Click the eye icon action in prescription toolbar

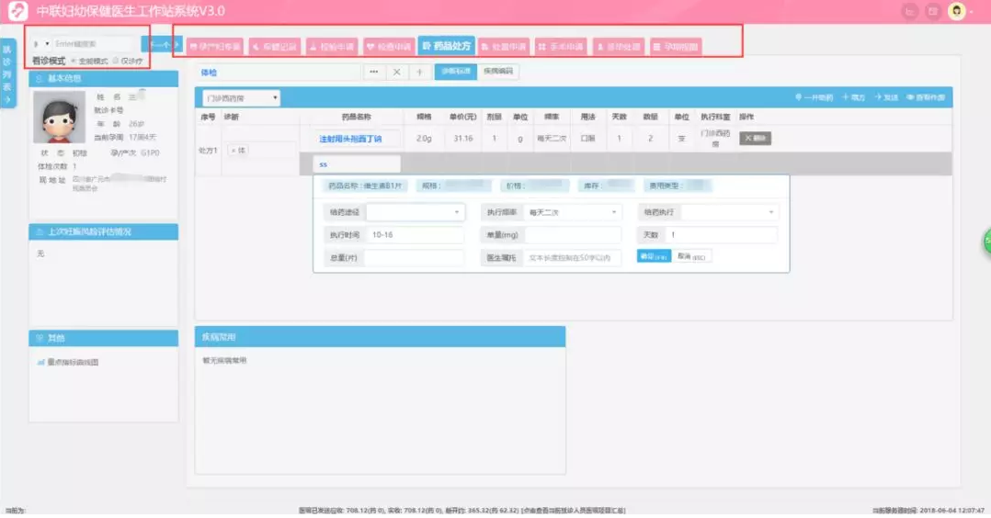pos(926,98)
